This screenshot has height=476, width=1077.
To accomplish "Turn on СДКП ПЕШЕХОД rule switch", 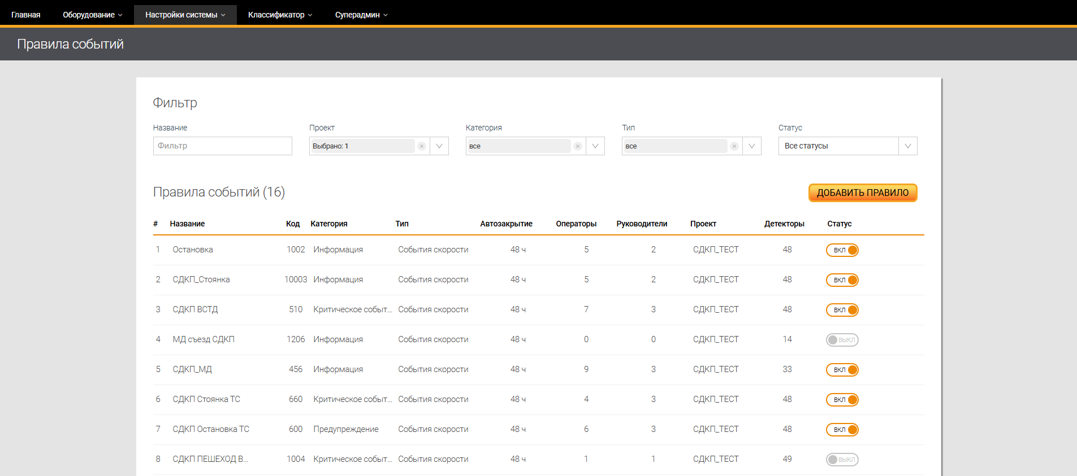I will (842, 460).
